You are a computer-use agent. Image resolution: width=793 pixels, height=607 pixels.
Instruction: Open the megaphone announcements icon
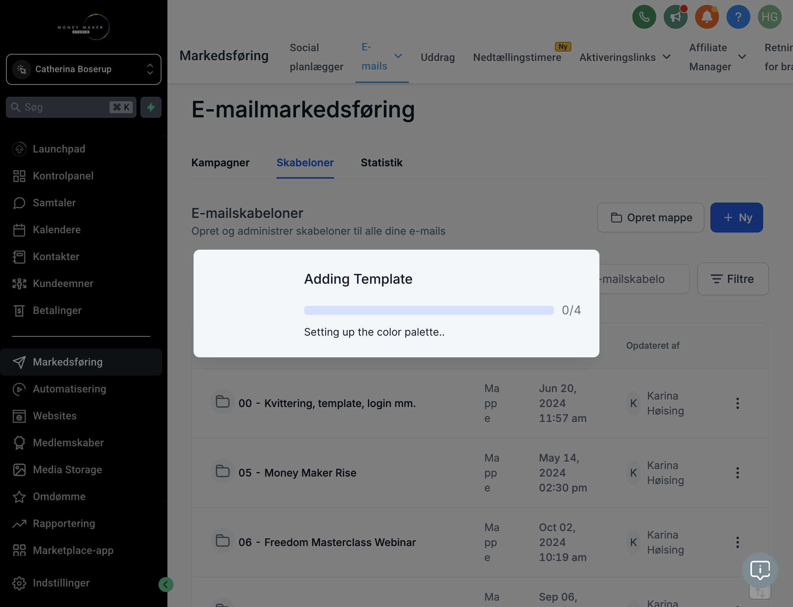coord(675,17)
